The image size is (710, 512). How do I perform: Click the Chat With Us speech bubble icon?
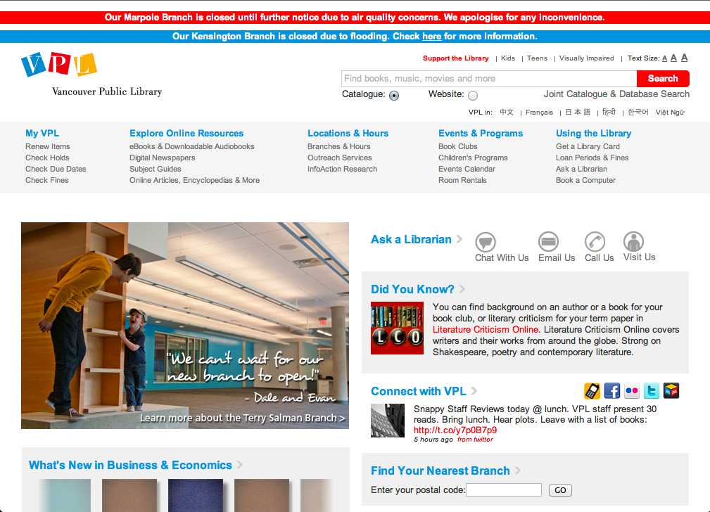tap(486, 242)
